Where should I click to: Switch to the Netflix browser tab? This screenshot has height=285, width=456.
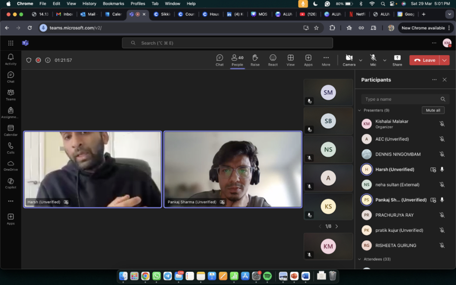[x=358, y=14]
